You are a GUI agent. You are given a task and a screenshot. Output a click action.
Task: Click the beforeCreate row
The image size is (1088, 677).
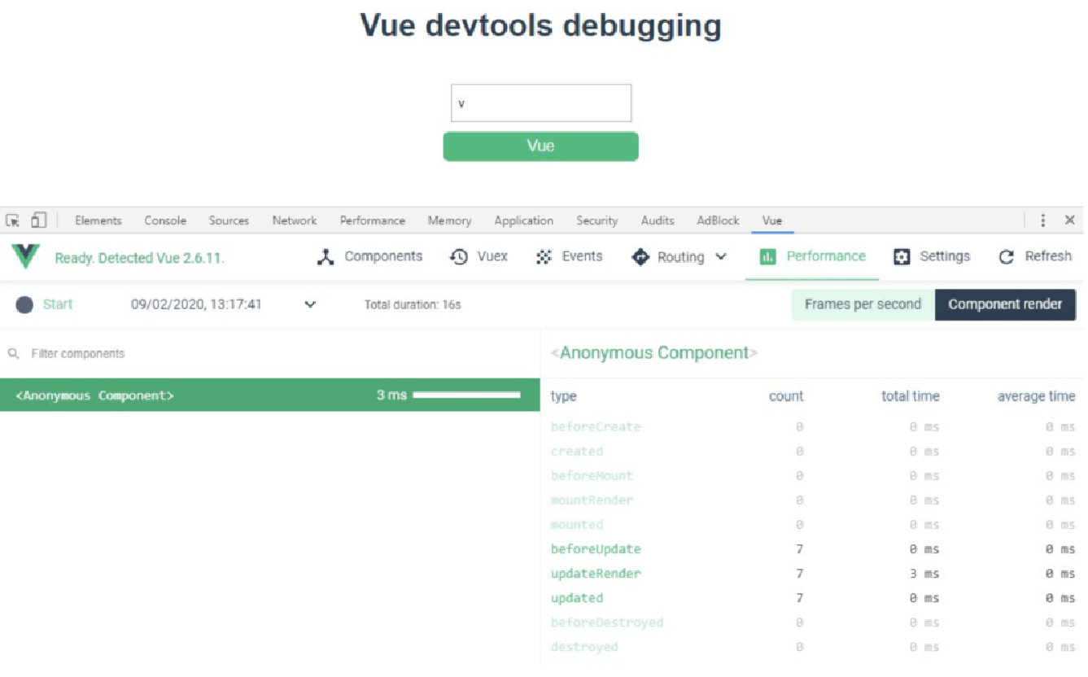click(813, 427)
